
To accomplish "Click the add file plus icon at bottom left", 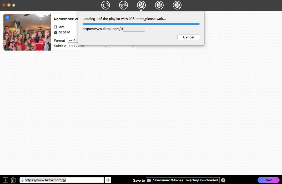I will tap(6, 180).
